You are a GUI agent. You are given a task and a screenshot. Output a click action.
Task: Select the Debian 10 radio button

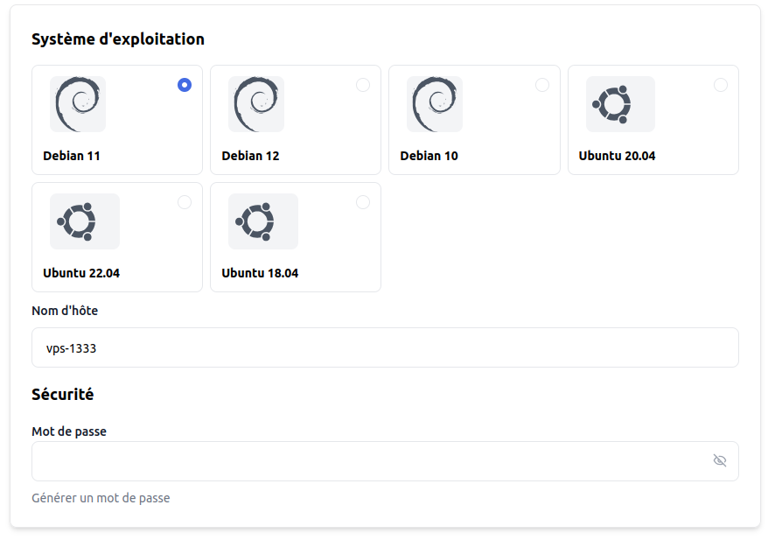tap(542, 85)
